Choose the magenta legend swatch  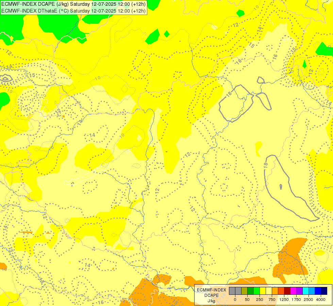(293, 291)
